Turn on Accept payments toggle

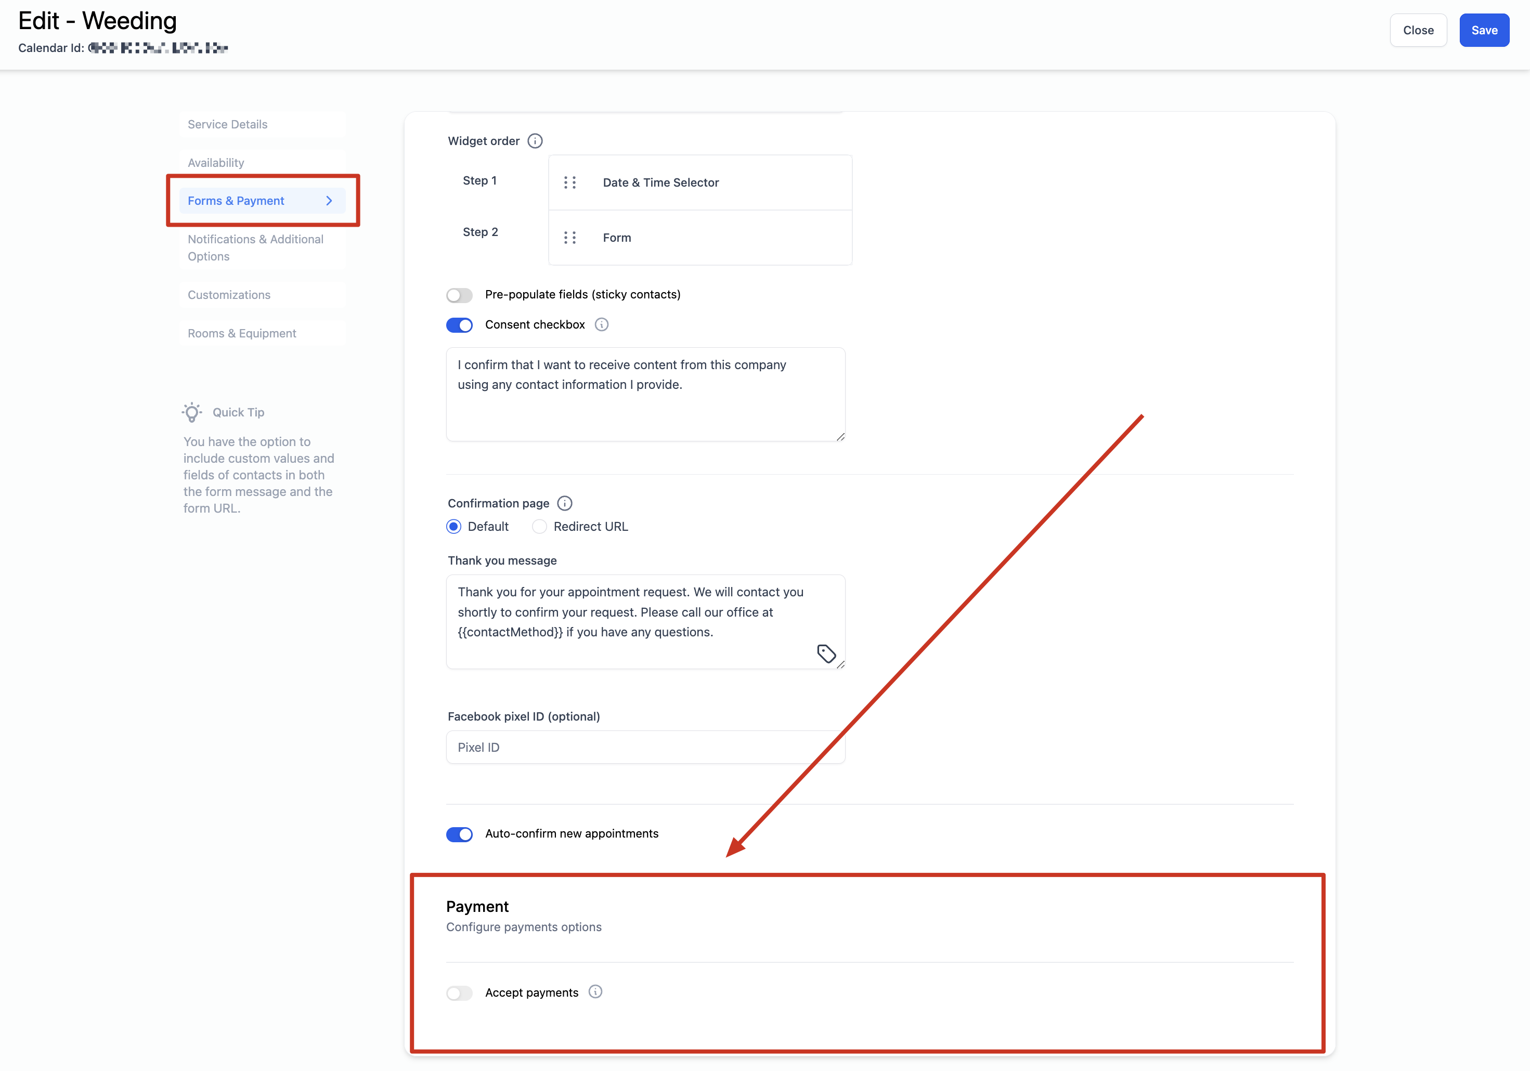(x=459, y=993)
